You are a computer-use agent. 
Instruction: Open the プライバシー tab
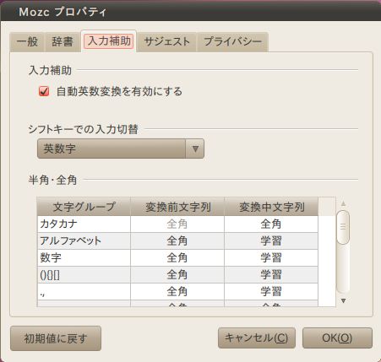click(232, 42)
